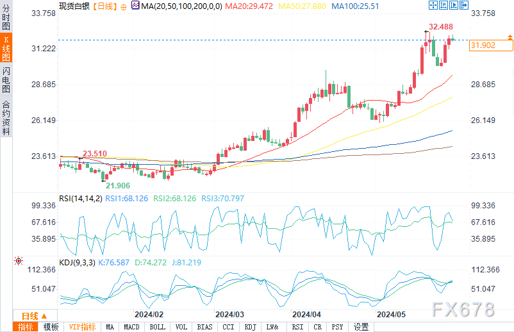Click the red sun marker icon beside KDJ
The image size is (514, 332).
pyautogui.click(x=19, y=261)
